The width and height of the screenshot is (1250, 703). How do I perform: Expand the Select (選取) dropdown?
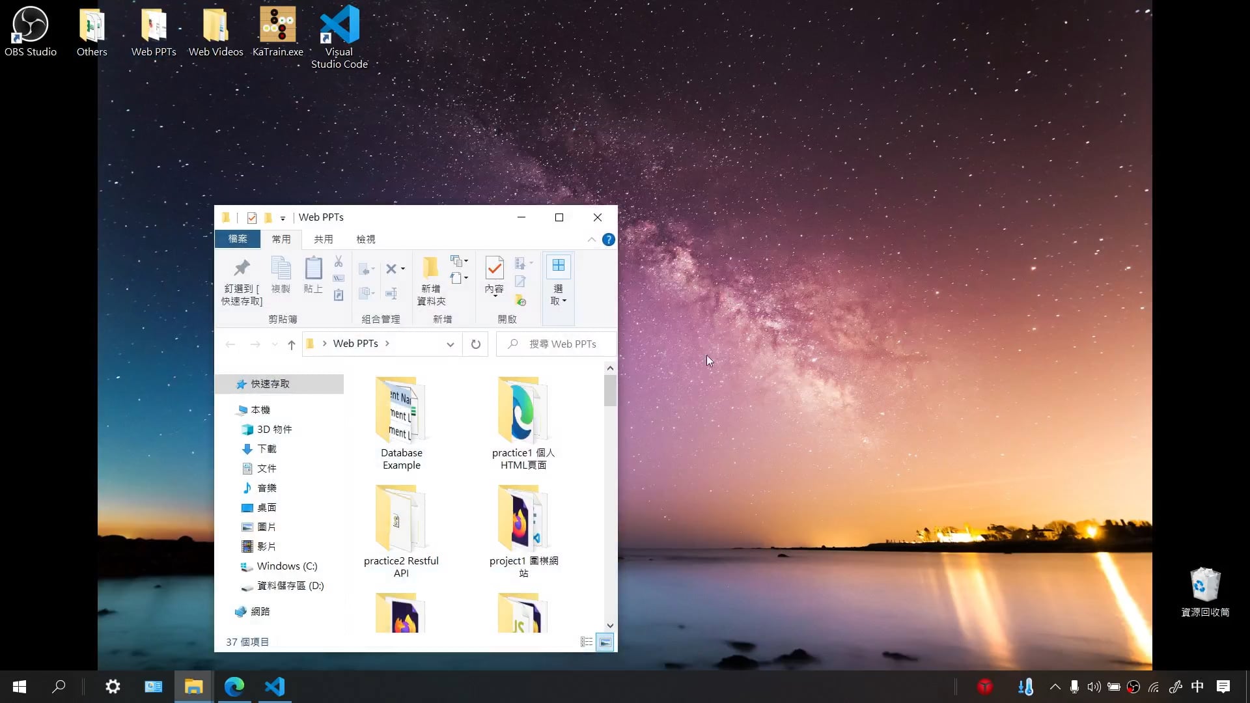(558, 294)
